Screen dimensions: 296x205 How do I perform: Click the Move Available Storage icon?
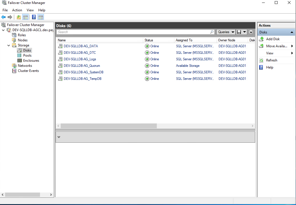coord(261,46)
